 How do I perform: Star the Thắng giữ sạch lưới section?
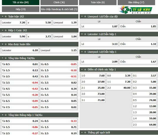pos(85,132)
